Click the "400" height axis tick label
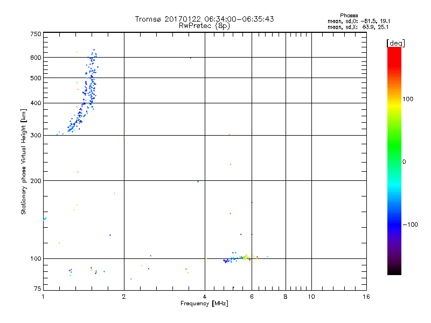The height and width of the screenshot is (323, 431). click(36, 103)
